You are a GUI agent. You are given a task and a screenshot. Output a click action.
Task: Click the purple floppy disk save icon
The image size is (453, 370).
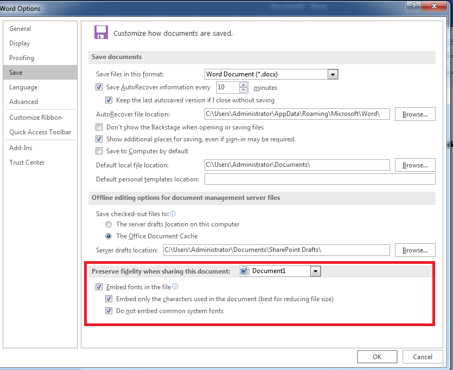pos(101,32)
